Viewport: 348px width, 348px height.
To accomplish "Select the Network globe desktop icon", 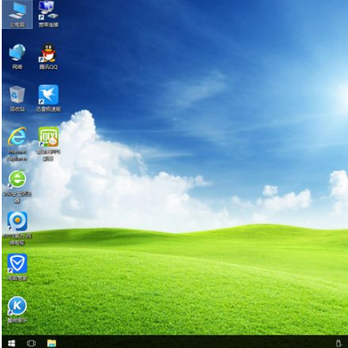I will coord(17,57).
